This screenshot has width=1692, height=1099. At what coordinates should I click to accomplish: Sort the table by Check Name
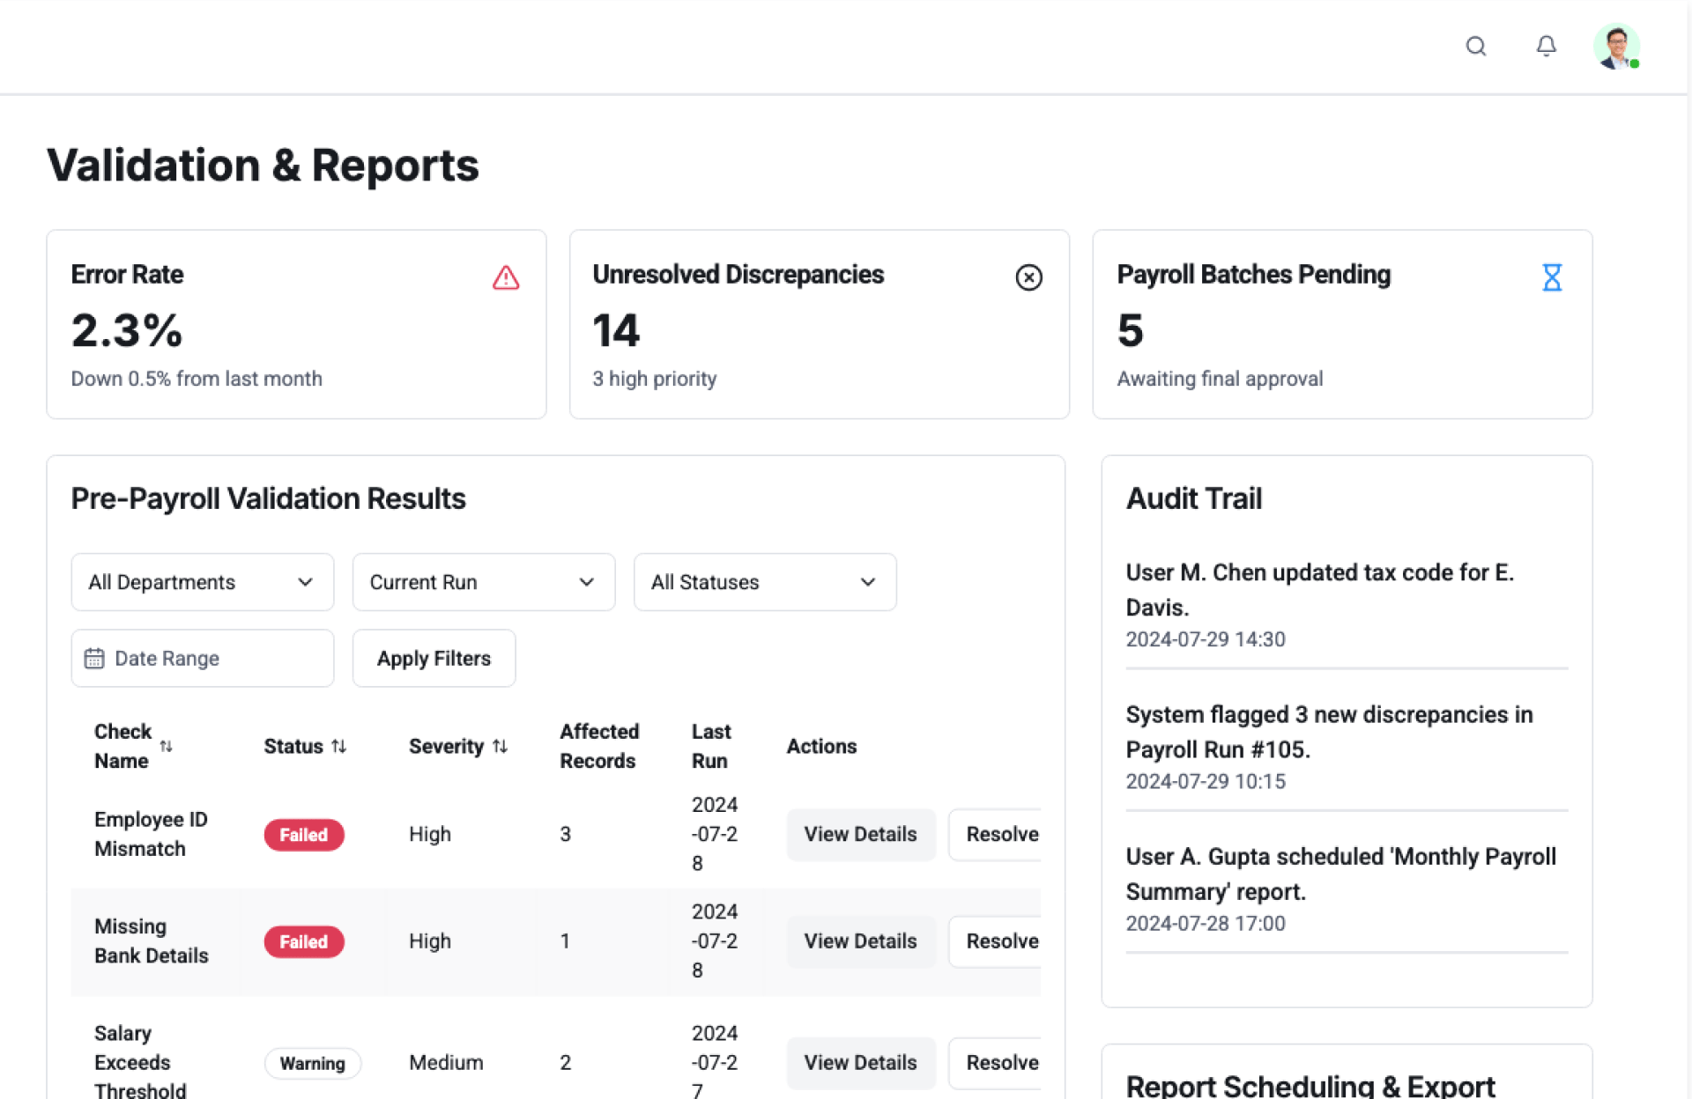(x=167, y=746)
